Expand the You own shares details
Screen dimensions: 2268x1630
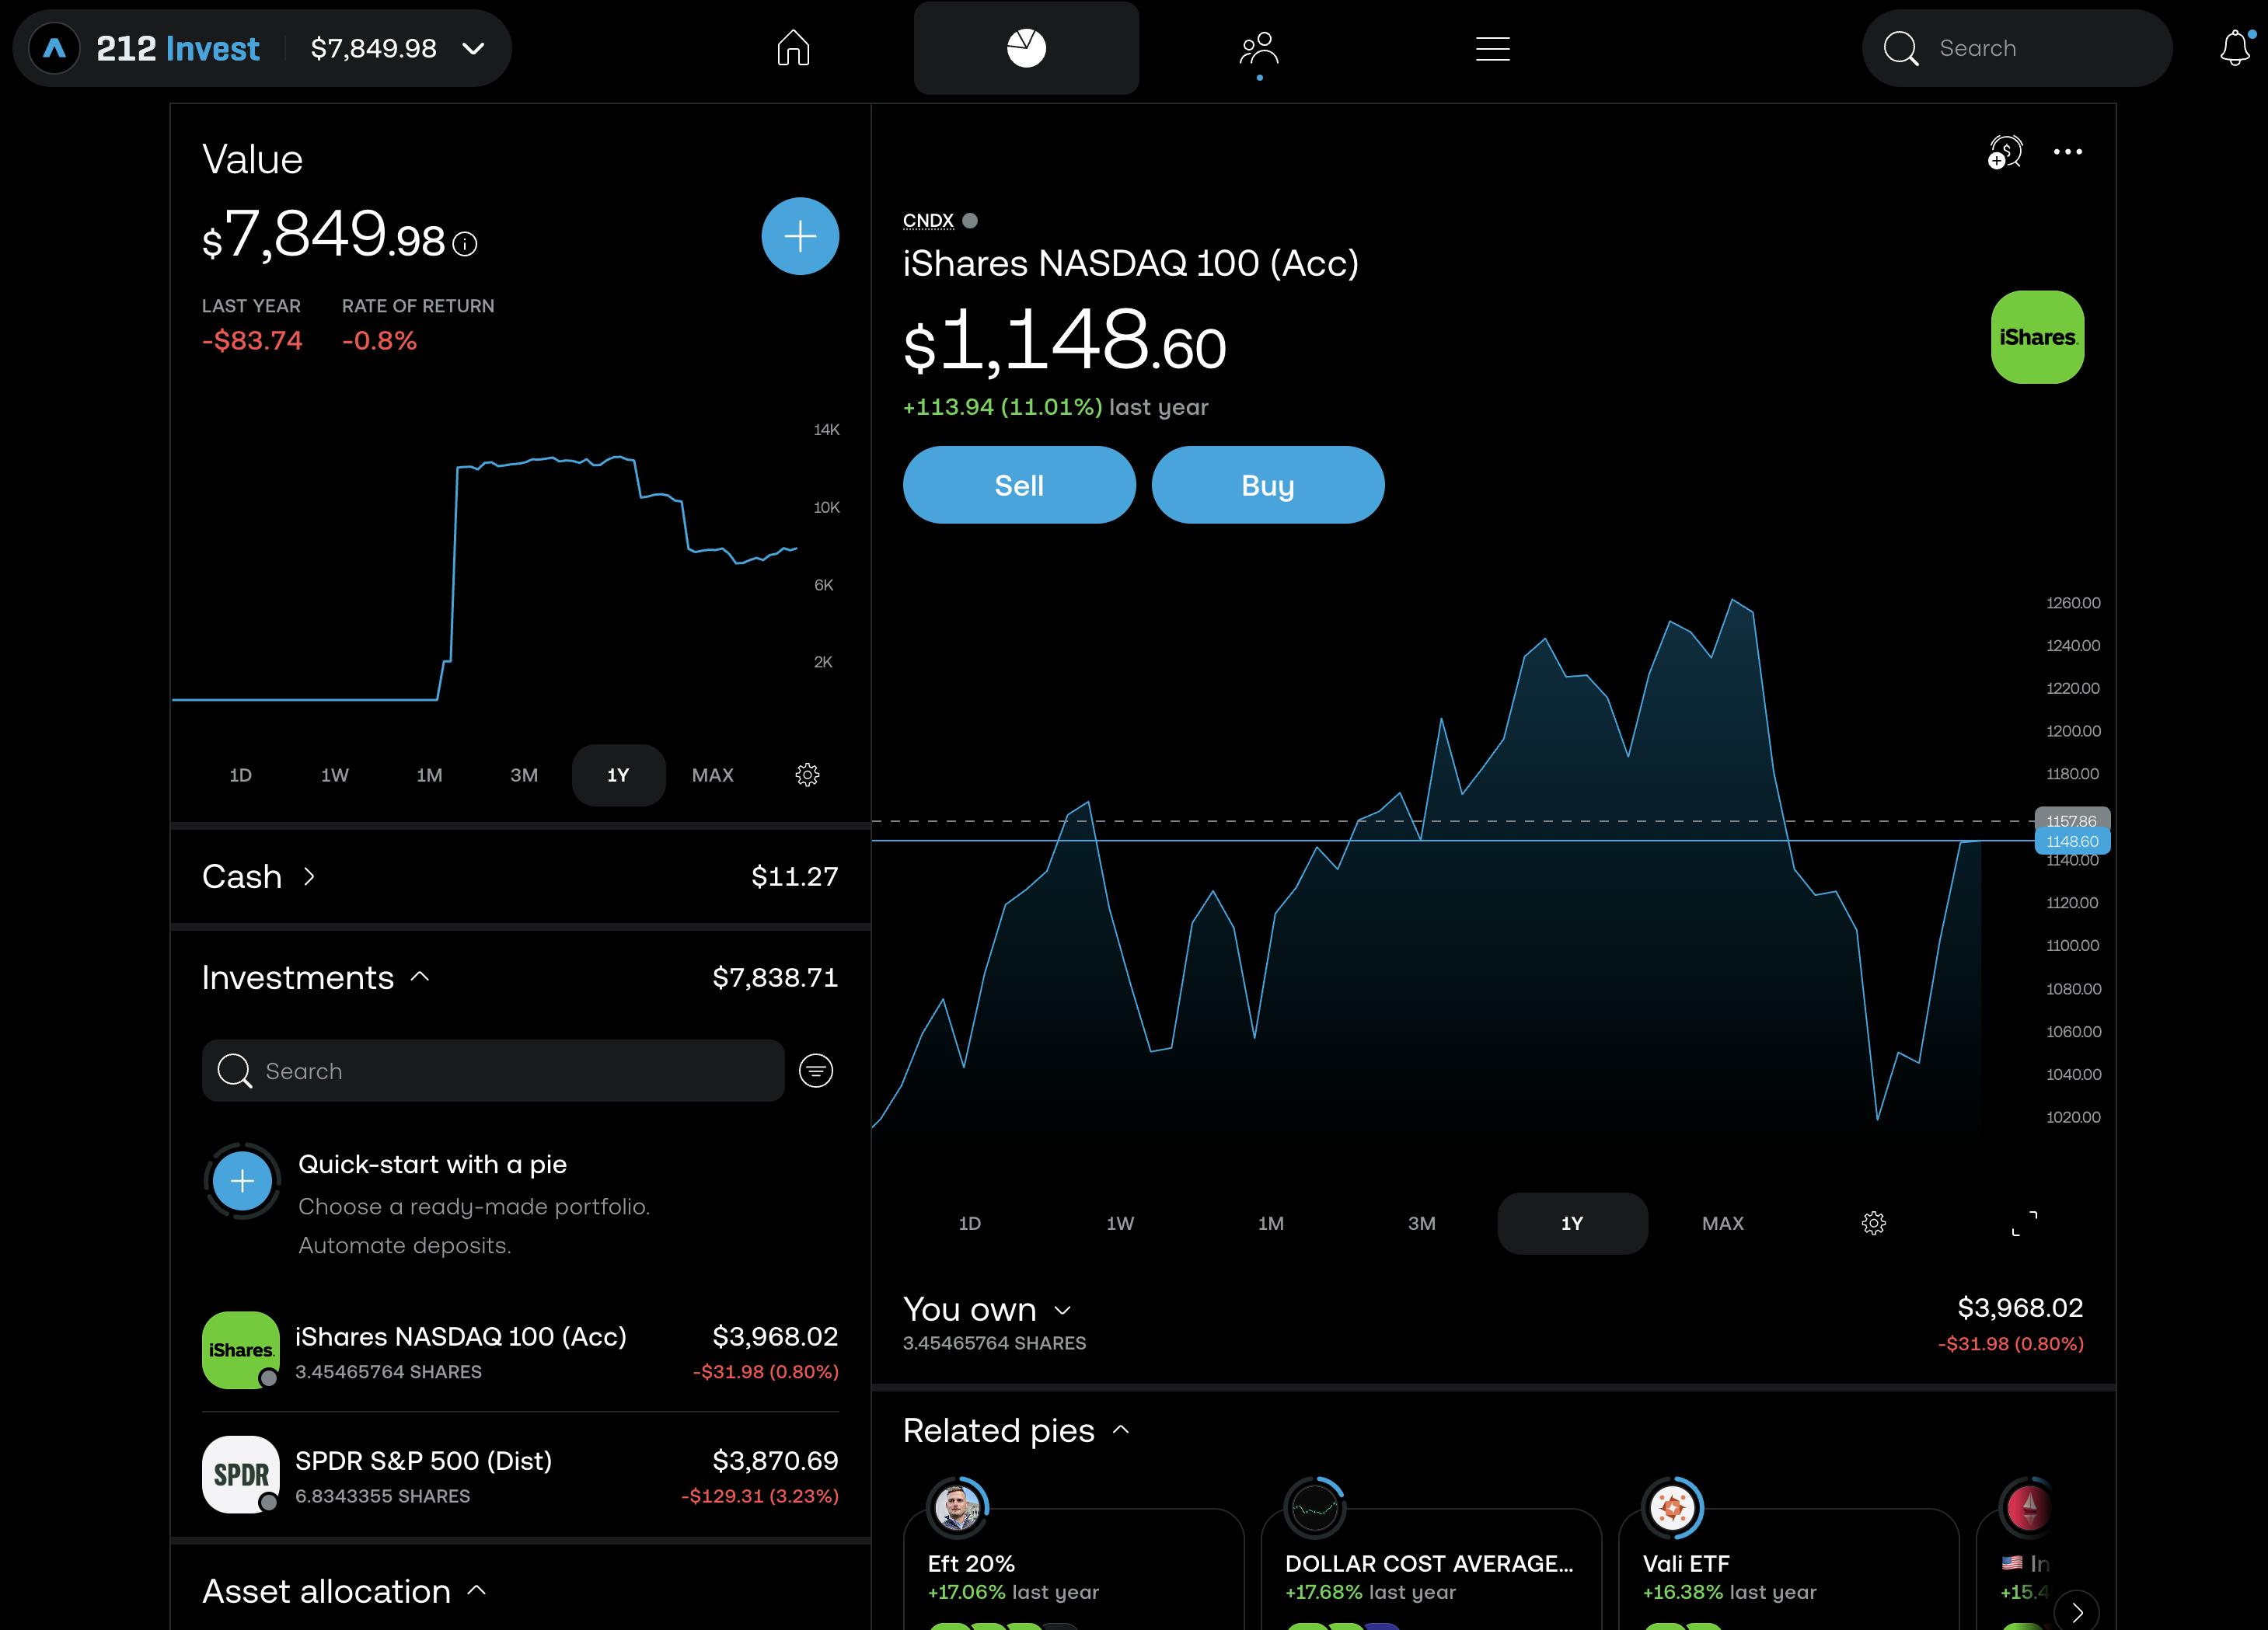coord(1063,1309)
